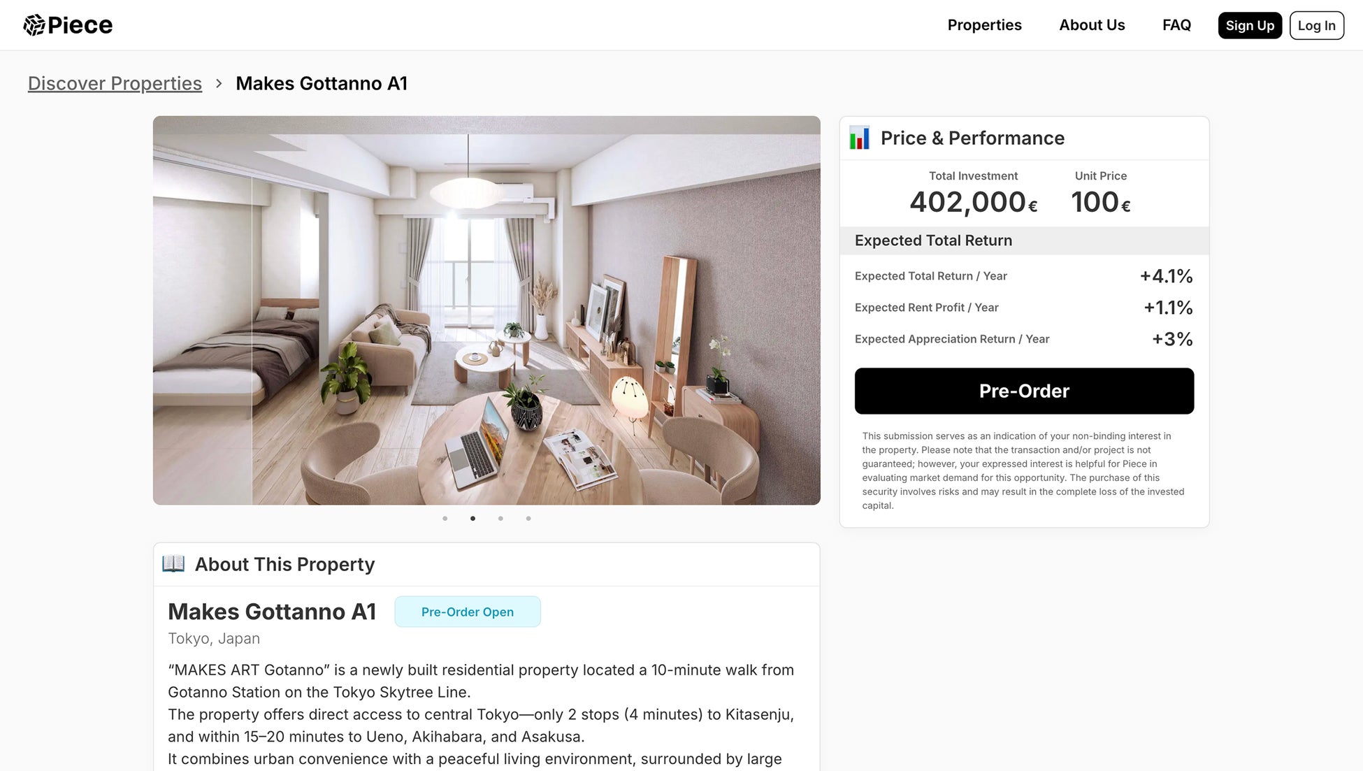Click the black Pre-Order button
The image size is (1363, 771).
tap(1024, 391)
